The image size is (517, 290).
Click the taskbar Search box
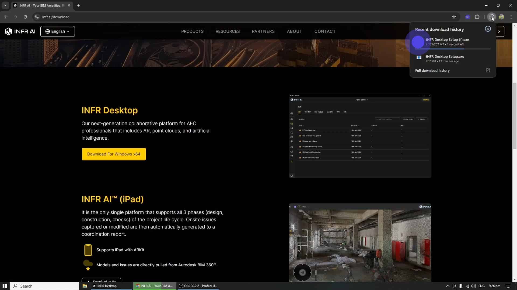(x=44, y=286)
